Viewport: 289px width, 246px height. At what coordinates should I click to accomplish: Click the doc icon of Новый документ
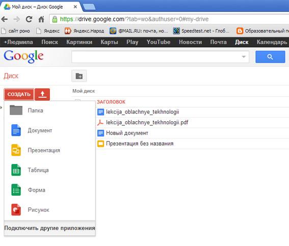pyautogui.click(x=100, y=133)
